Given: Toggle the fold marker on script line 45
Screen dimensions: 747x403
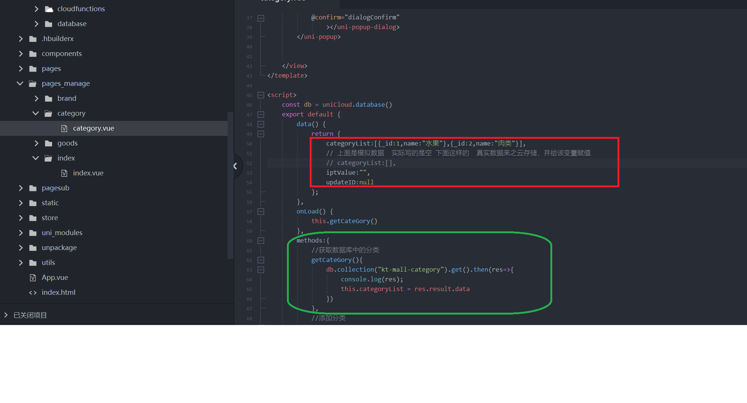Looking at the screenshot, I should [261, 95].
